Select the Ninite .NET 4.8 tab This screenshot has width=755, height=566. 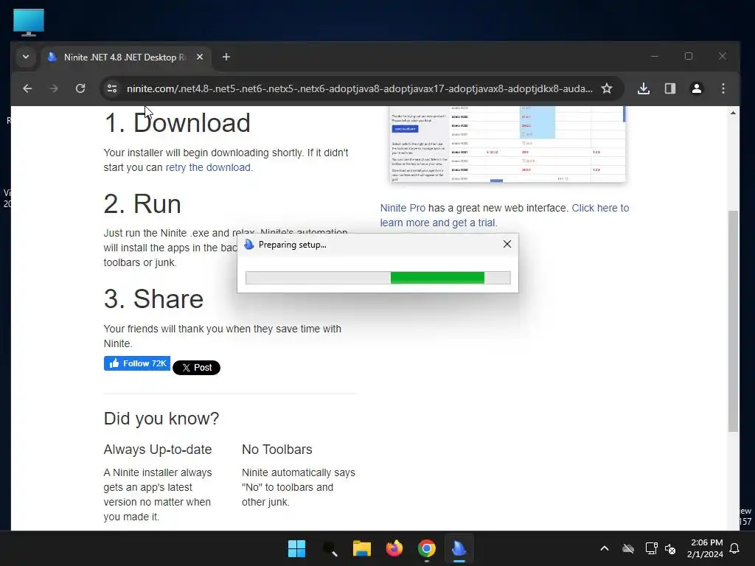(x=125, y=57)
